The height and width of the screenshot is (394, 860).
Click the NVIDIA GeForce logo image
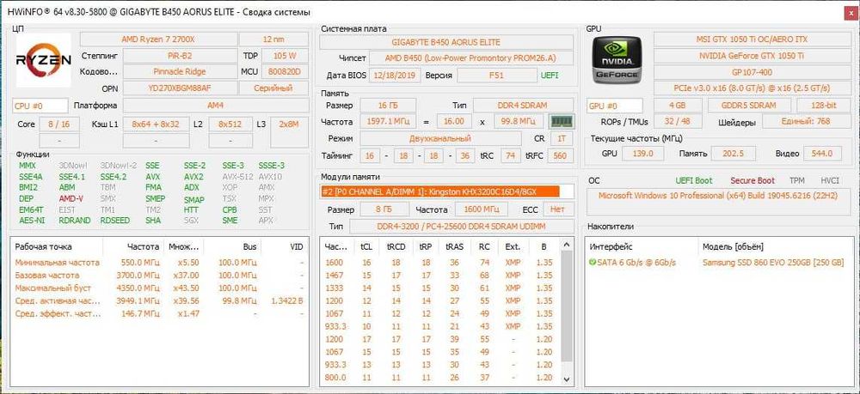click(615, 61)
